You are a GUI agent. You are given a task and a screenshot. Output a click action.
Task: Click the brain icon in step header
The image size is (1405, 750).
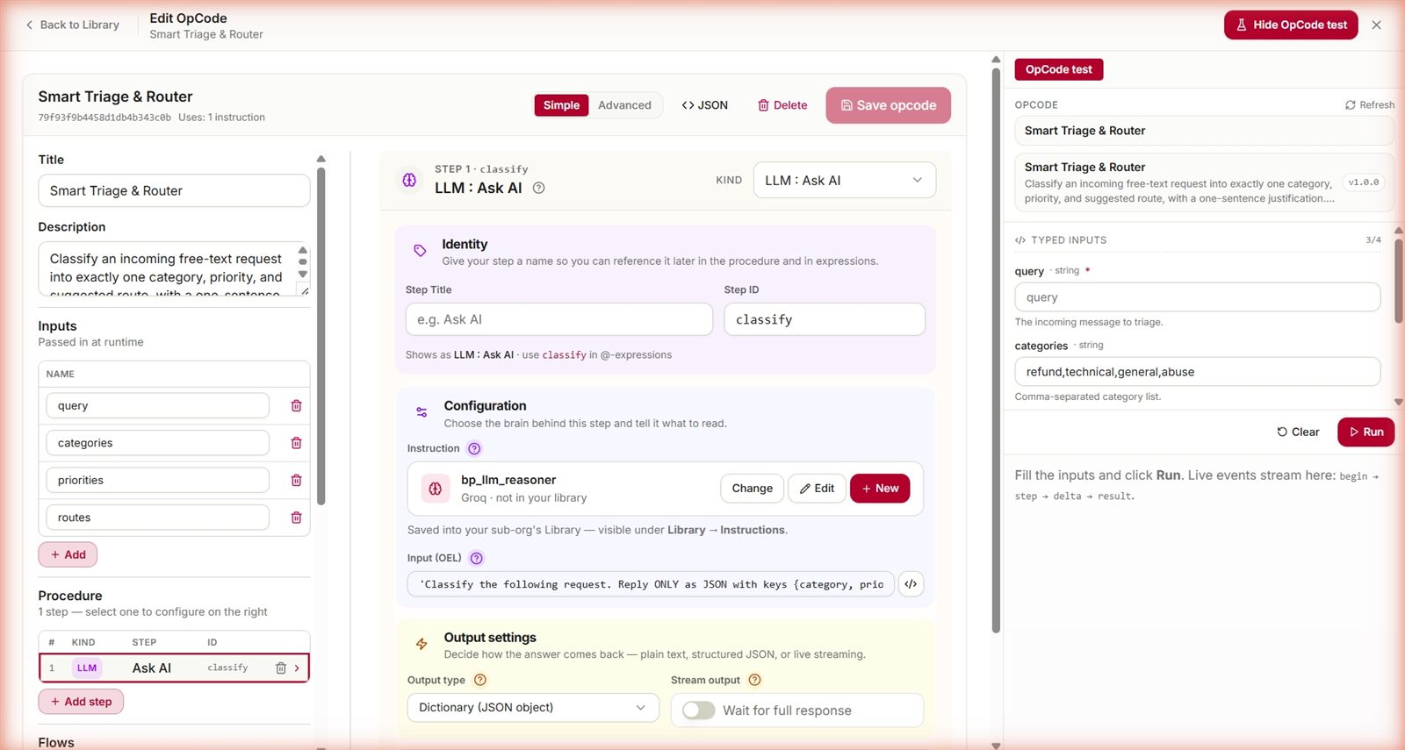[x=409, y=180]
